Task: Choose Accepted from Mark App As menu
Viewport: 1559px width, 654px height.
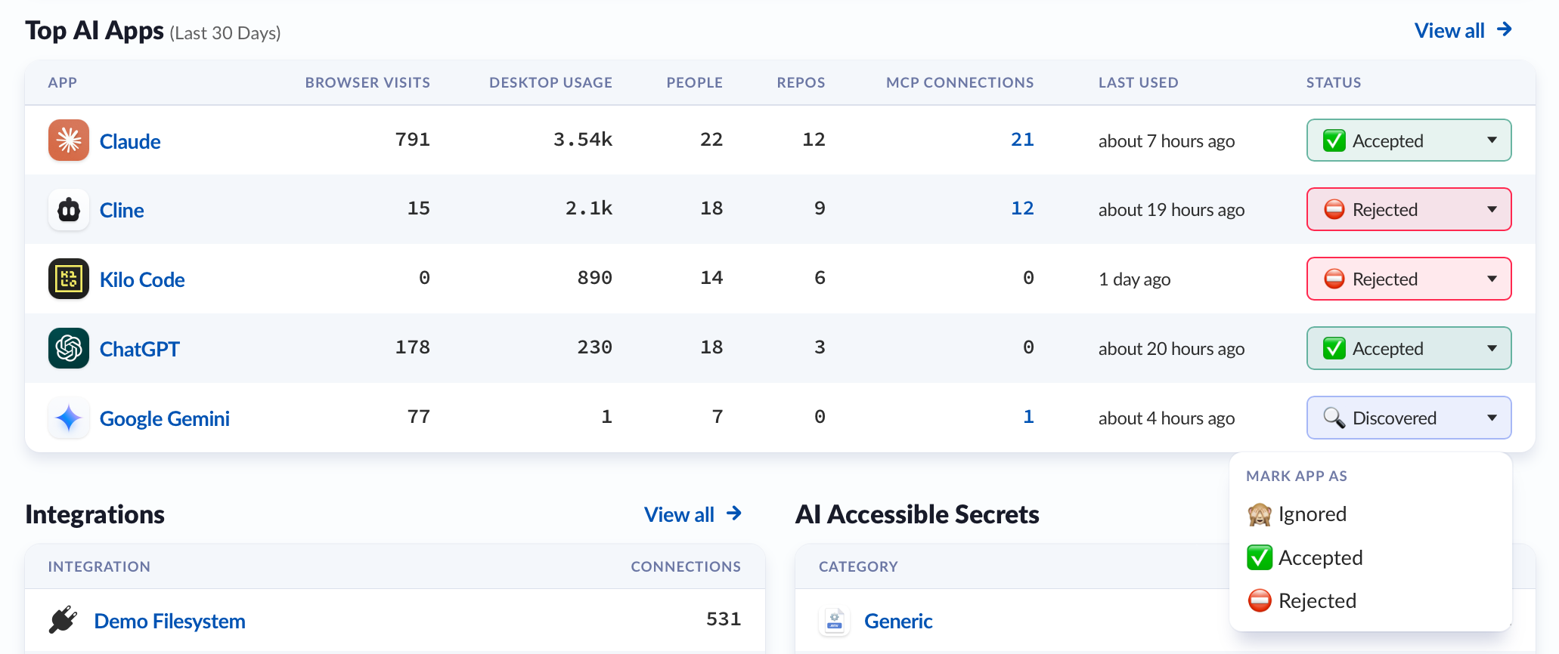Action: click(1305, 558)
